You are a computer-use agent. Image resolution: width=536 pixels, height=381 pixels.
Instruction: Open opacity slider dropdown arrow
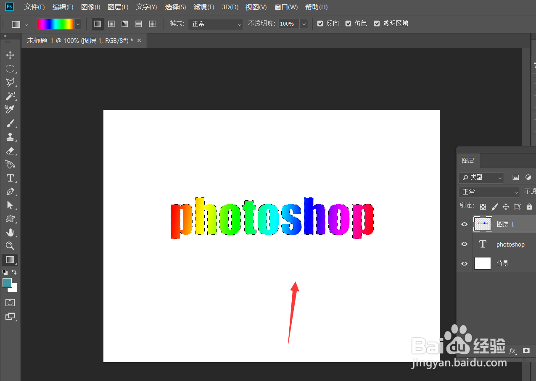[304, 24]
